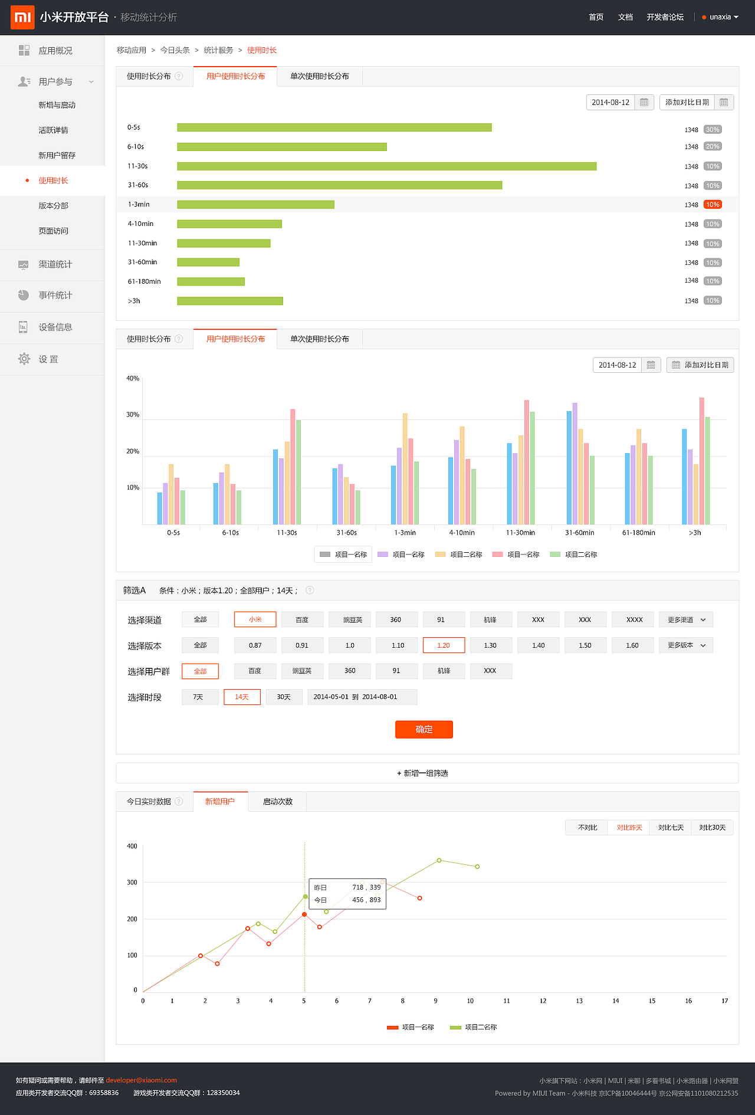Select 小米 channel filter

click(x=255, y=619)
